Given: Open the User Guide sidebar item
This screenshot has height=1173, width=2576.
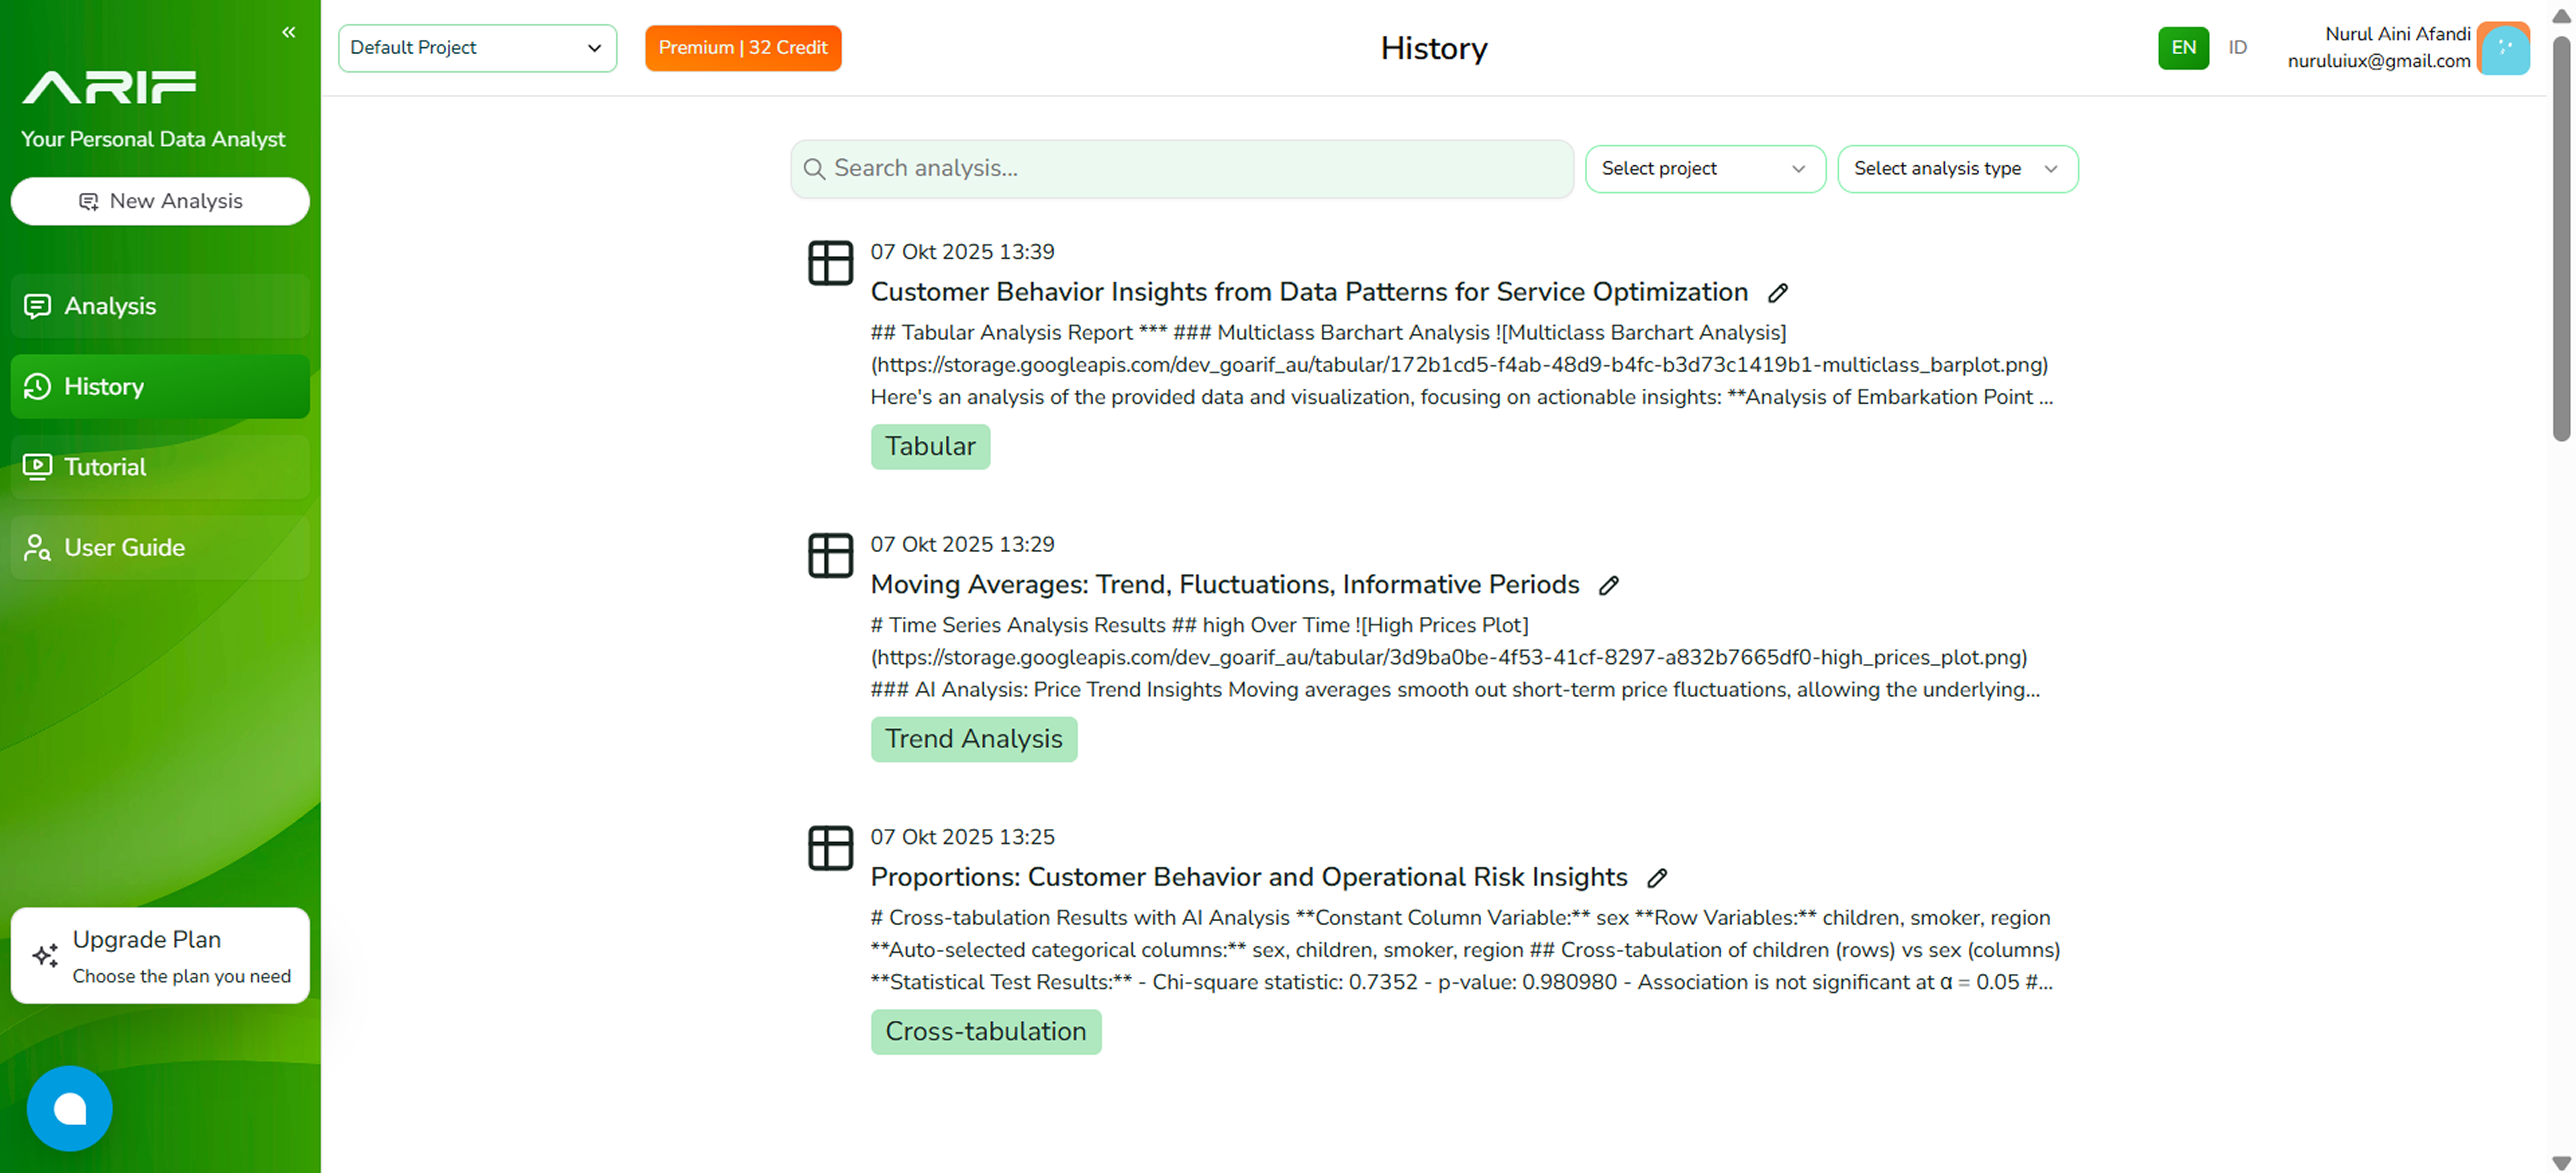Looking at the screenshot, I should point(160,547).
